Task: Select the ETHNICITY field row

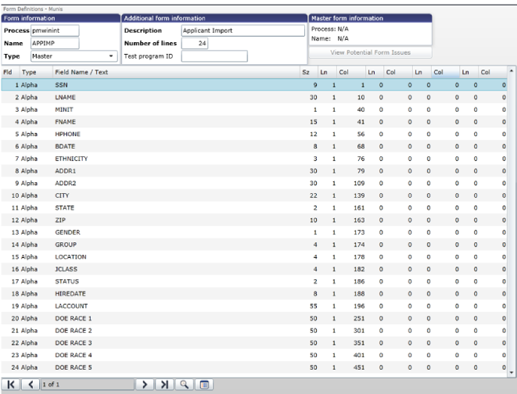Action: pos(254,159)
